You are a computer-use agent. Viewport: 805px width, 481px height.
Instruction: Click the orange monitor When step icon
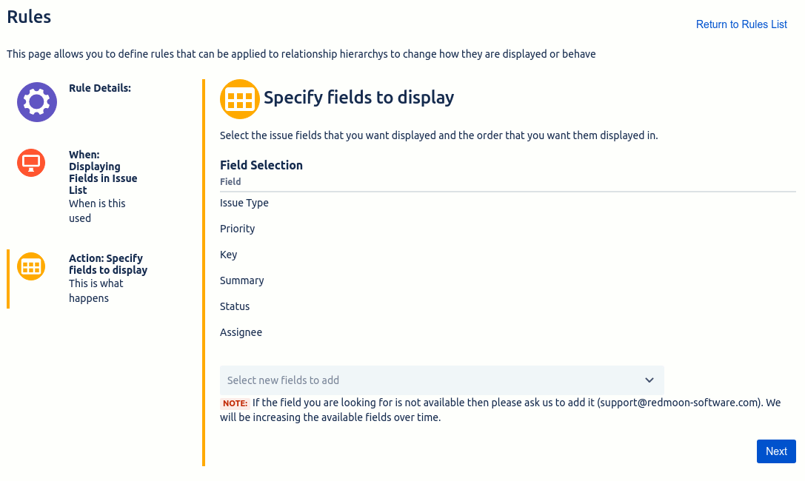[31, 163]
